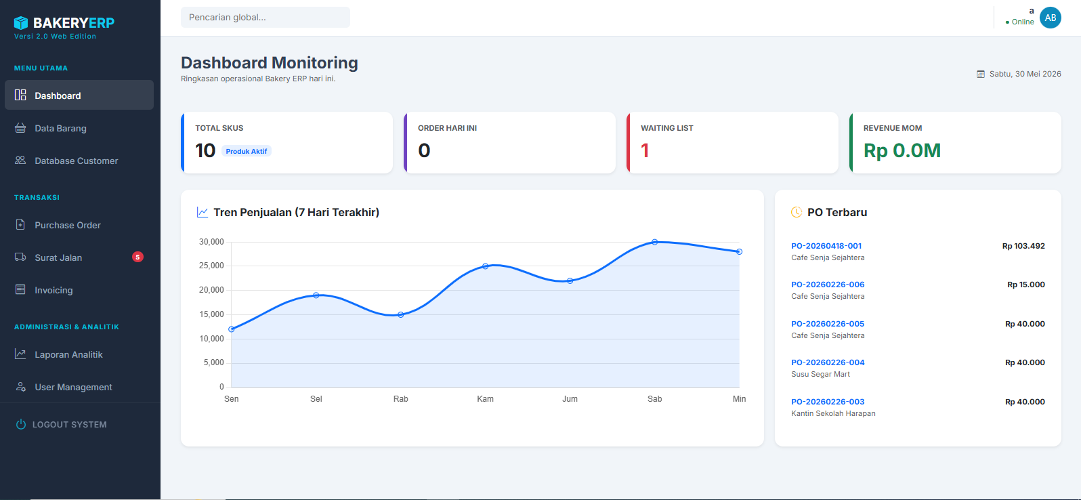The width and height of the screenshot is (1081, 500).
Task: Click the BakeryERP logo
Action: 64,23
